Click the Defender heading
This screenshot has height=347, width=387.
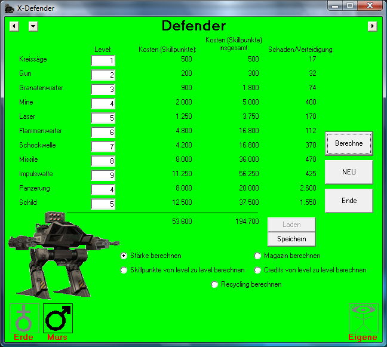(193, 26)
